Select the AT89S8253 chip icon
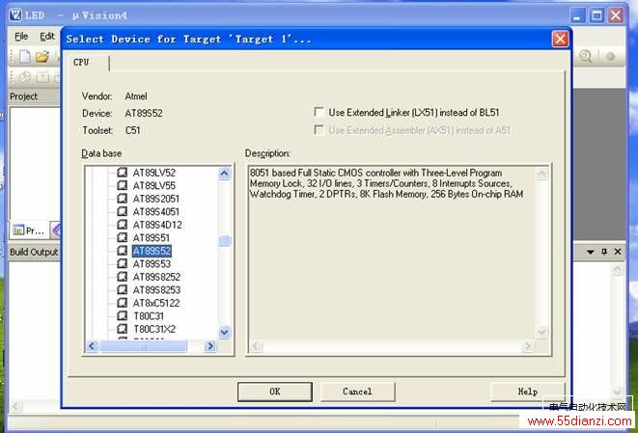Viewport: 638px width, 433px height. tap(122, 289)
